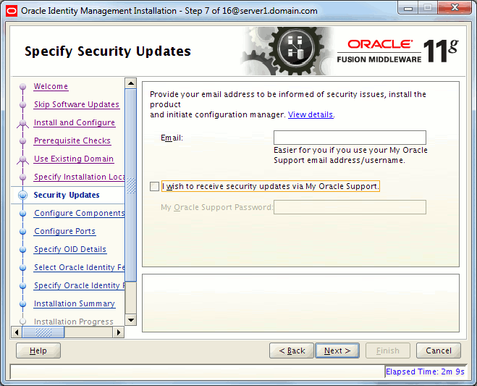Click the Welcome step bullet icon
Image resolution: width=477 pixels, height=386 pixels.
tap(23, 87)
